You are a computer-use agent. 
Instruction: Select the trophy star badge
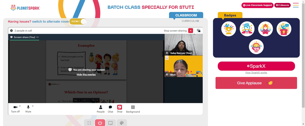coord(228,29)
